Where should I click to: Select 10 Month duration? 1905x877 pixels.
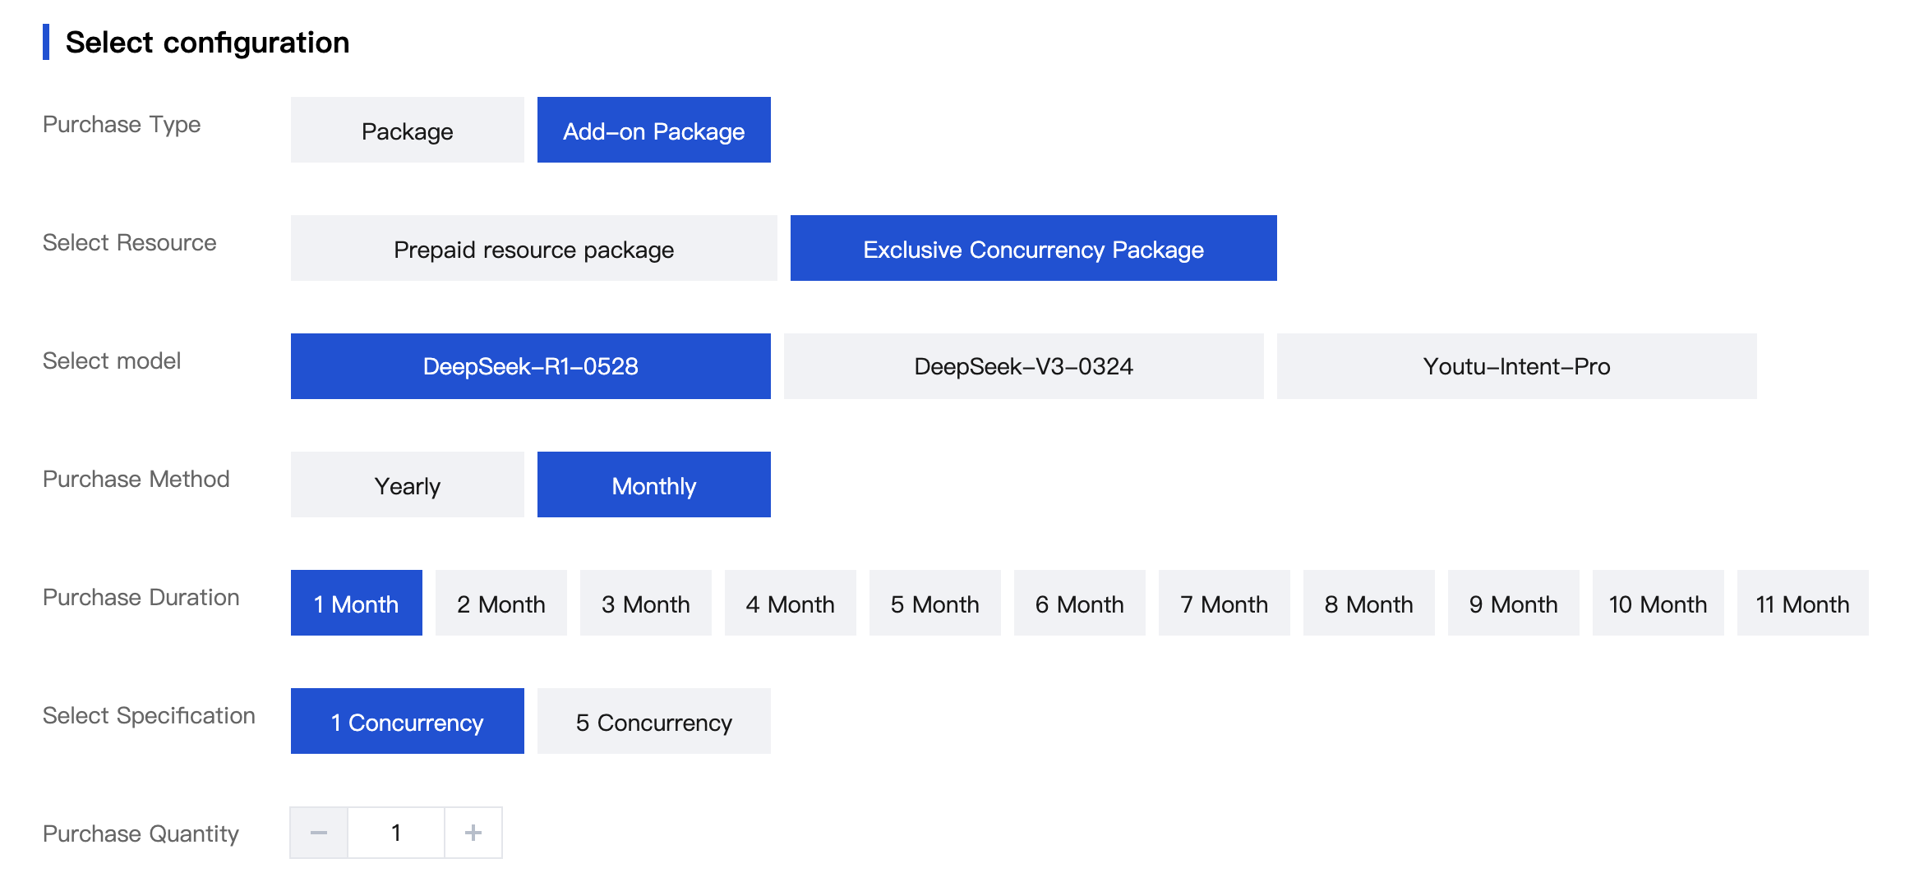click(1658, 603)
